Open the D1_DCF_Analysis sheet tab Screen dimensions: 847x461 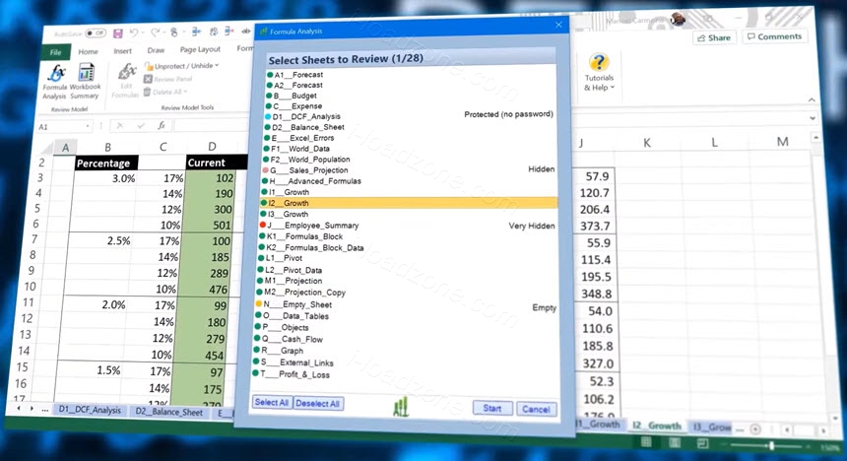[90, 410]
